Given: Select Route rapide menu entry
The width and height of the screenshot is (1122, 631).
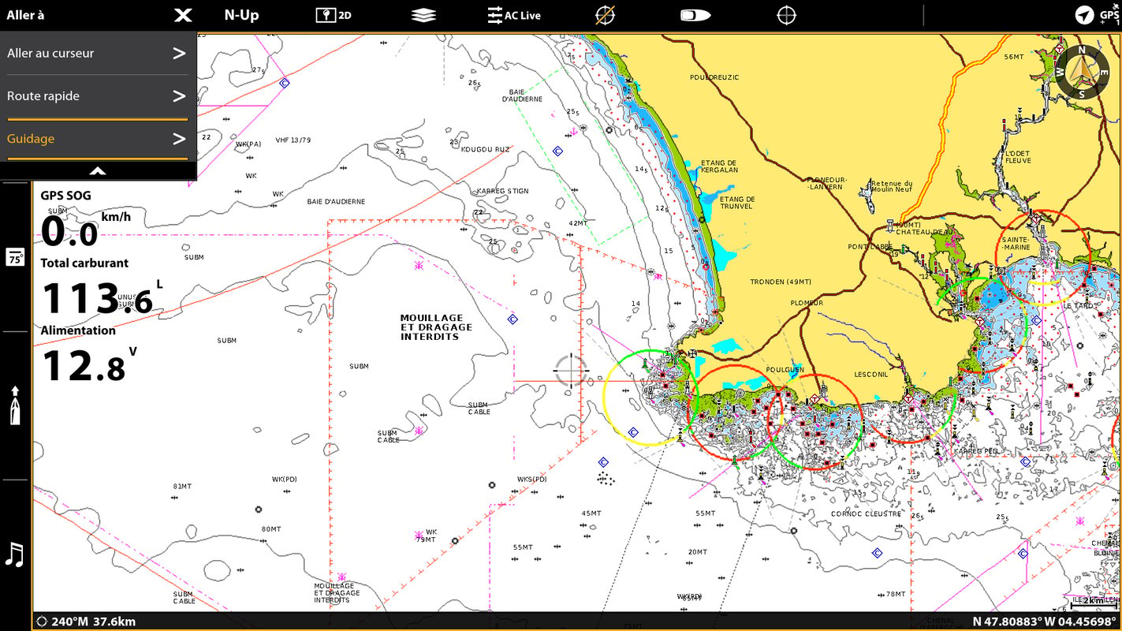Looking at the screenshot, I should pyautogui.click(x=98, y=96).
